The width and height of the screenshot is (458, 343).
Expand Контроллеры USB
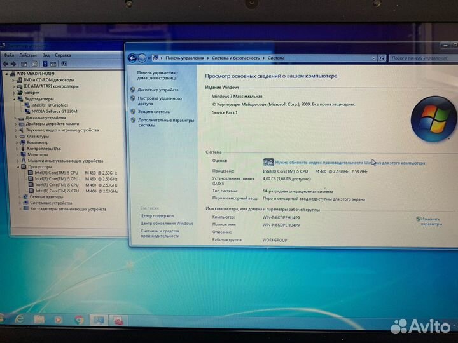(17, 149)
